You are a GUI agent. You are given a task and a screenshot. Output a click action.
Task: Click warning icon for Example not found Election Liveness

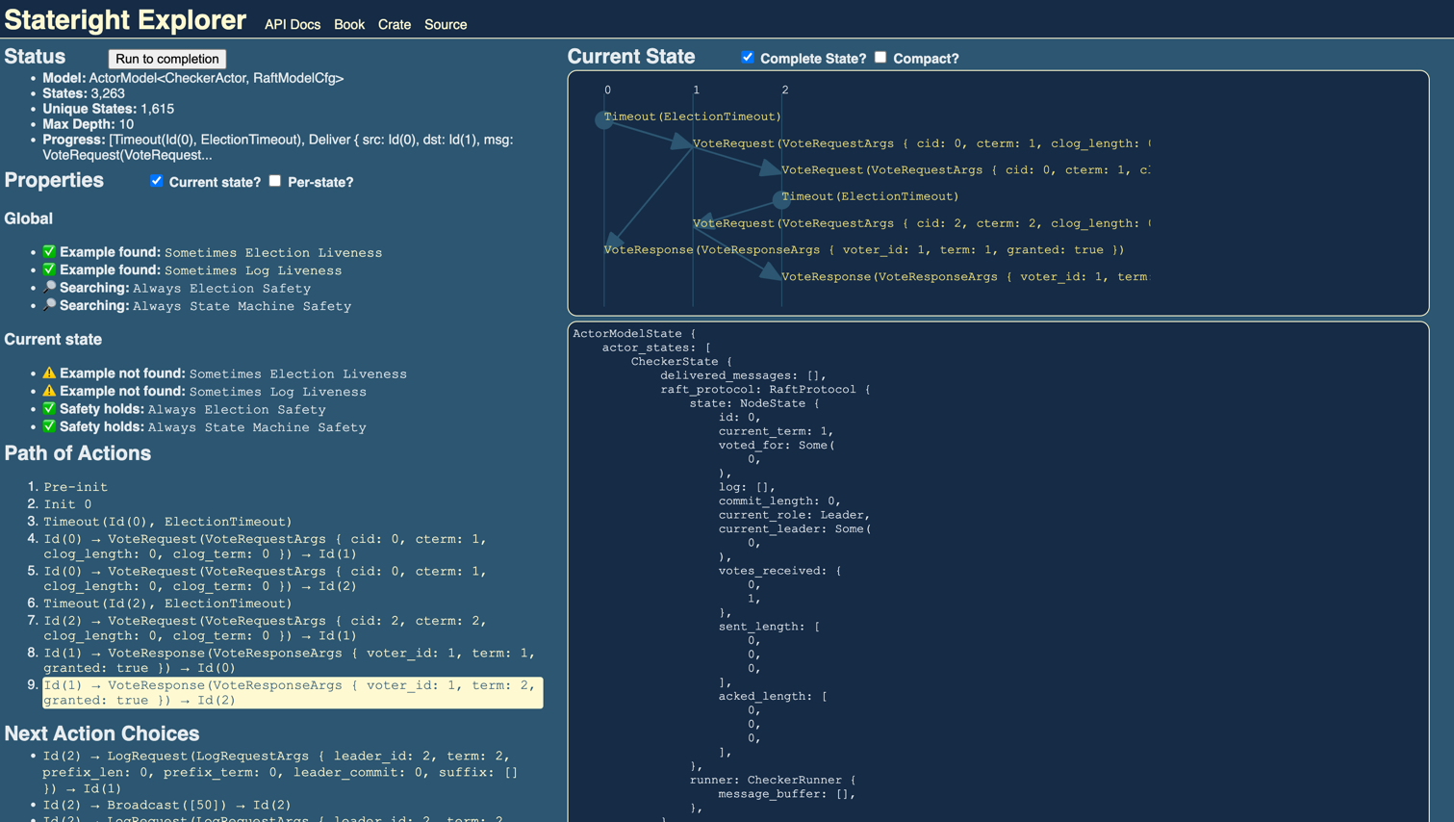tap(49, 373)
